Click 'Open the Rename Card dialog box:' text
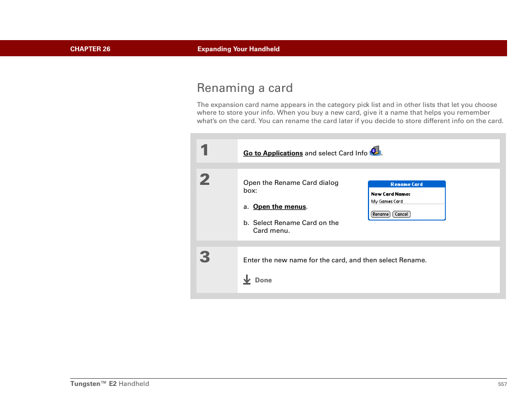Screen dimensions: 531x411 [291, 187]
